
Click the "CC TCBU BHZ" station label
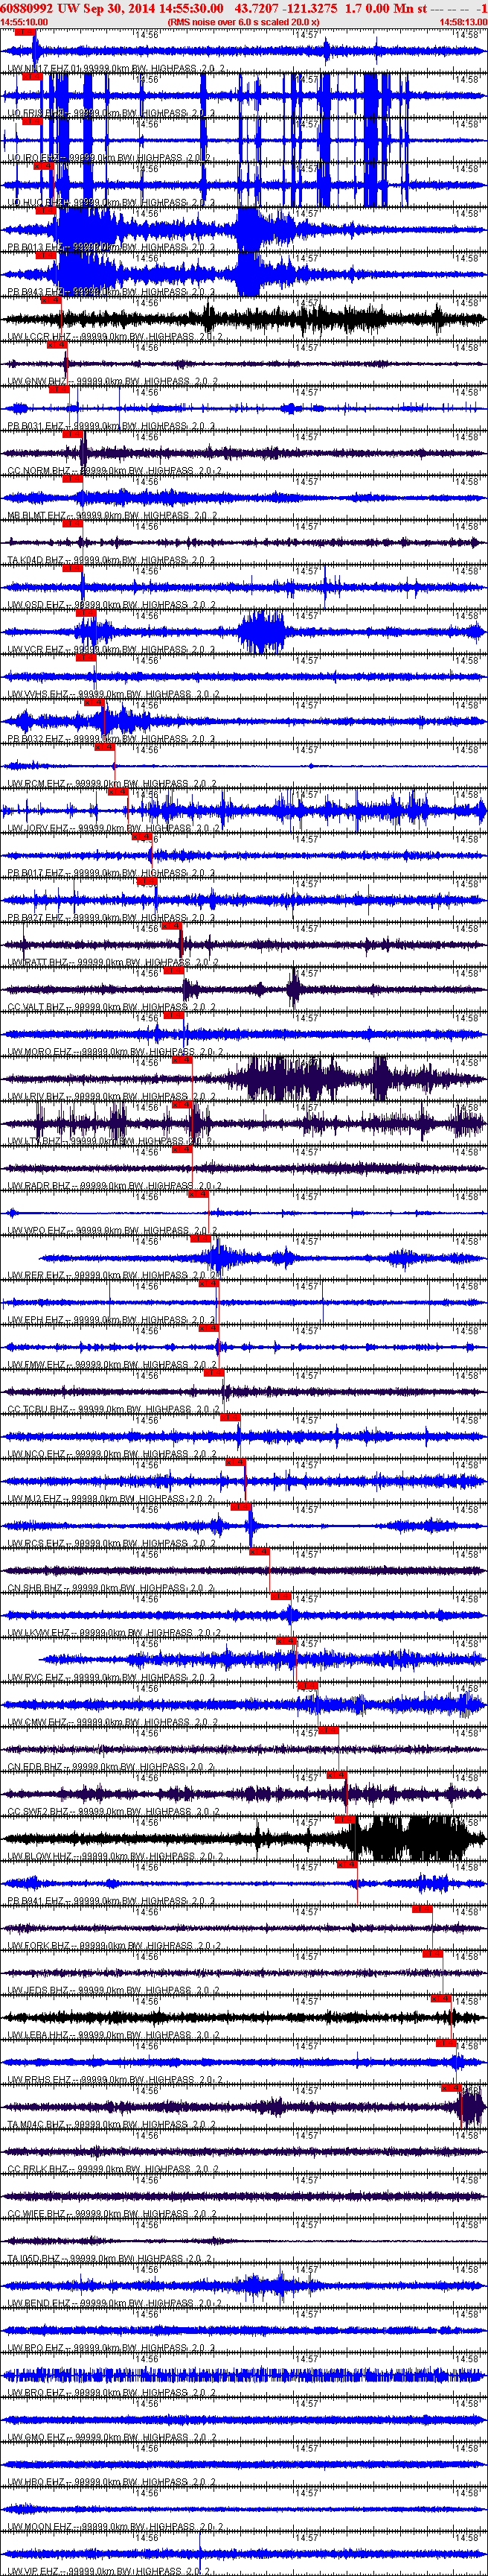coord(39,1410)
